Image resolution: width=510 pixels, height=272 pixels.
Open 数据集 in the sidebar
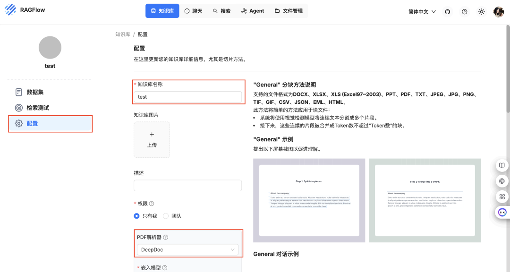[x=50, y=92]
